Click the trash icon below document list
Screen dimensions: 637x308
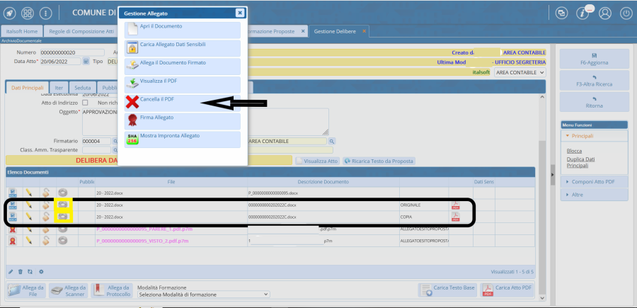click(21, 271)
